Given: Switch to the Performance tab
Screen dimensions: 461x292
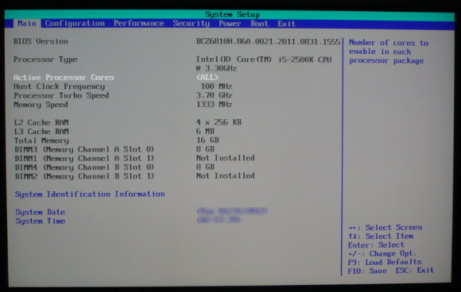Looking at the screenshot, I should (139, 23).
